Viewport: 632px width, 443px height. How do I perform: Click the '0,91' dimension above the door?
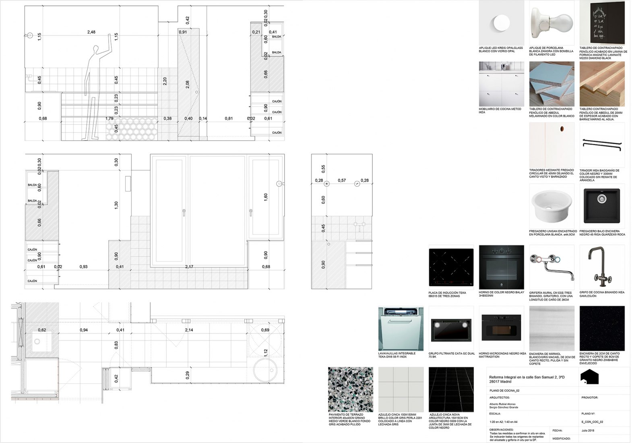183,32
